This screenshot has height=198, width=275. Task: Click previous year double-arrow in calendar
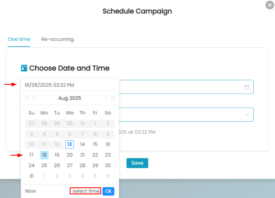[27, 98]
